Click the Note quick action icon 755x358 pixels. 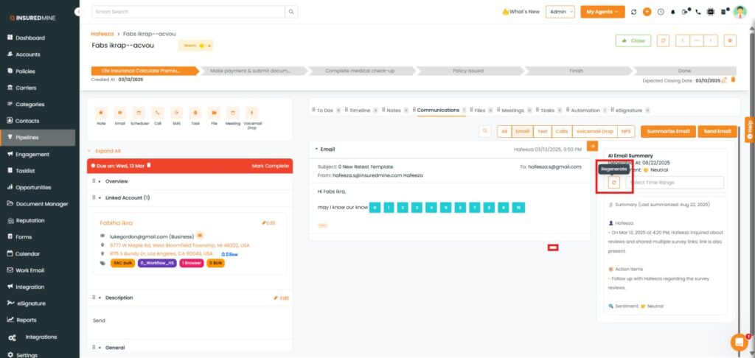pyautogui.click(x=101, y=113)
